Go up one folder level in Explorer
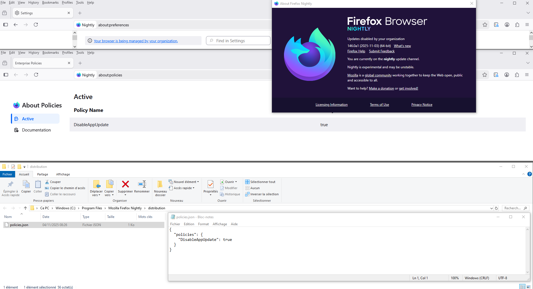The image size is (533, 289). click(25, 208)
